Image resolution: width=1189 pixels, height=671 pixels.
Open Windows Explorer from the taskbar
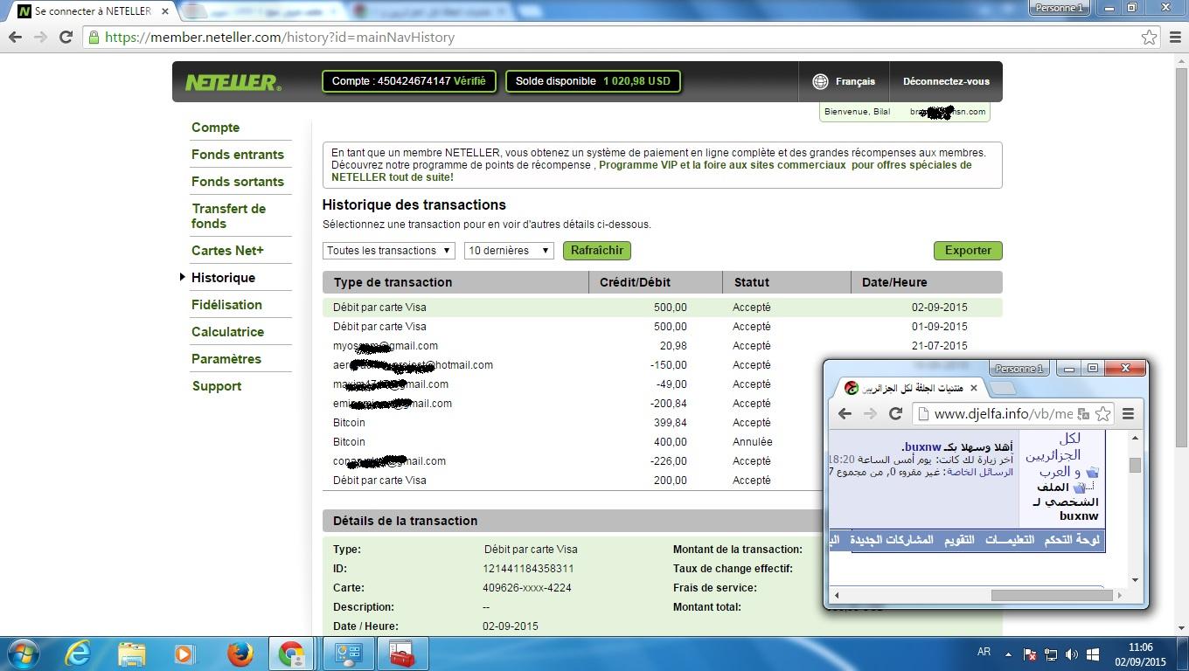[132, 654]
